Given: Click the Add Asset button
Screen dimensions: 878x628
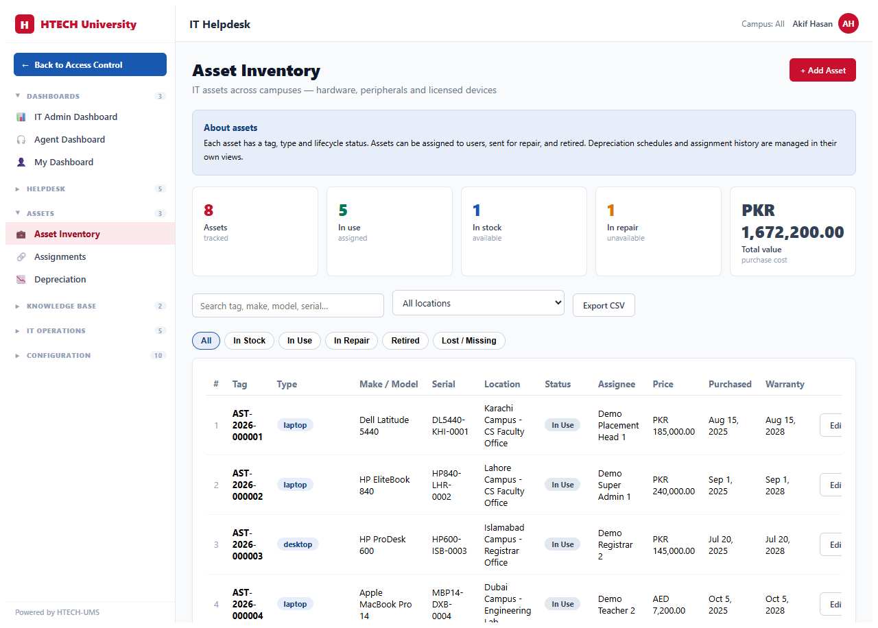Looking at the screenshot, I should coord(822,70).
